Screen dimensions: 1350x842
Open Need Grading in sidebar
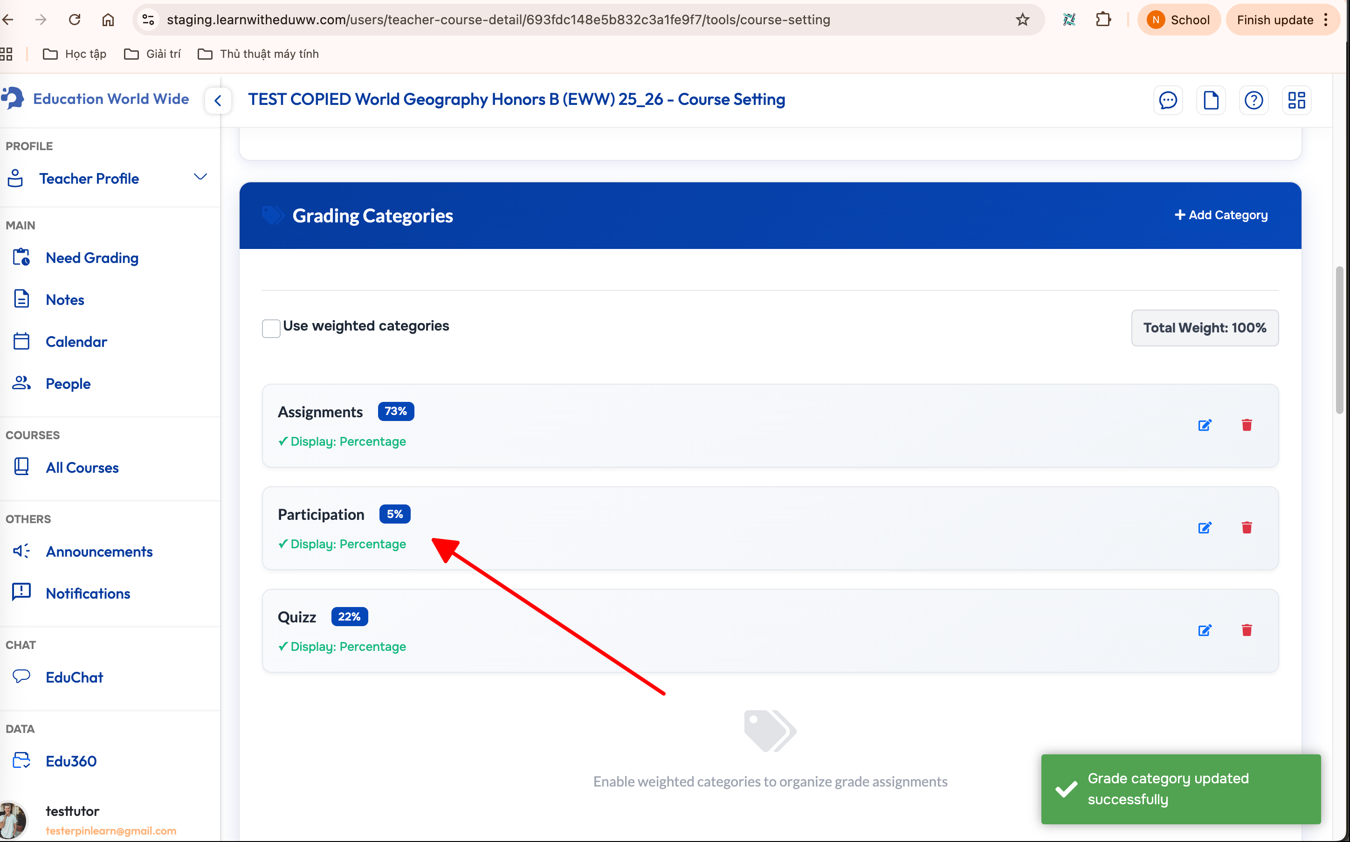tap(92, 258)
